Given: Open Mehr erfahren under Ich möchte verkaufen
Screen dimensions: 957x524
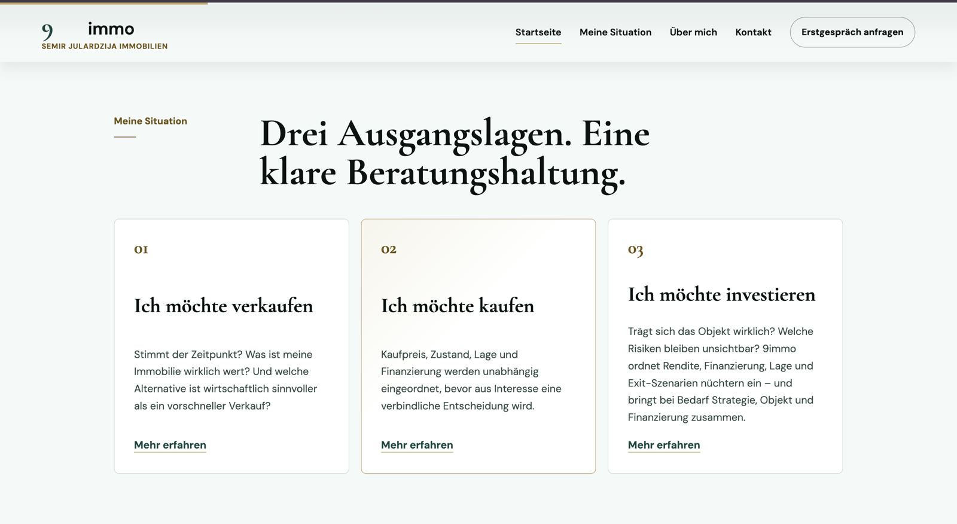Looking at the screenshot, I should coord(170,445).
